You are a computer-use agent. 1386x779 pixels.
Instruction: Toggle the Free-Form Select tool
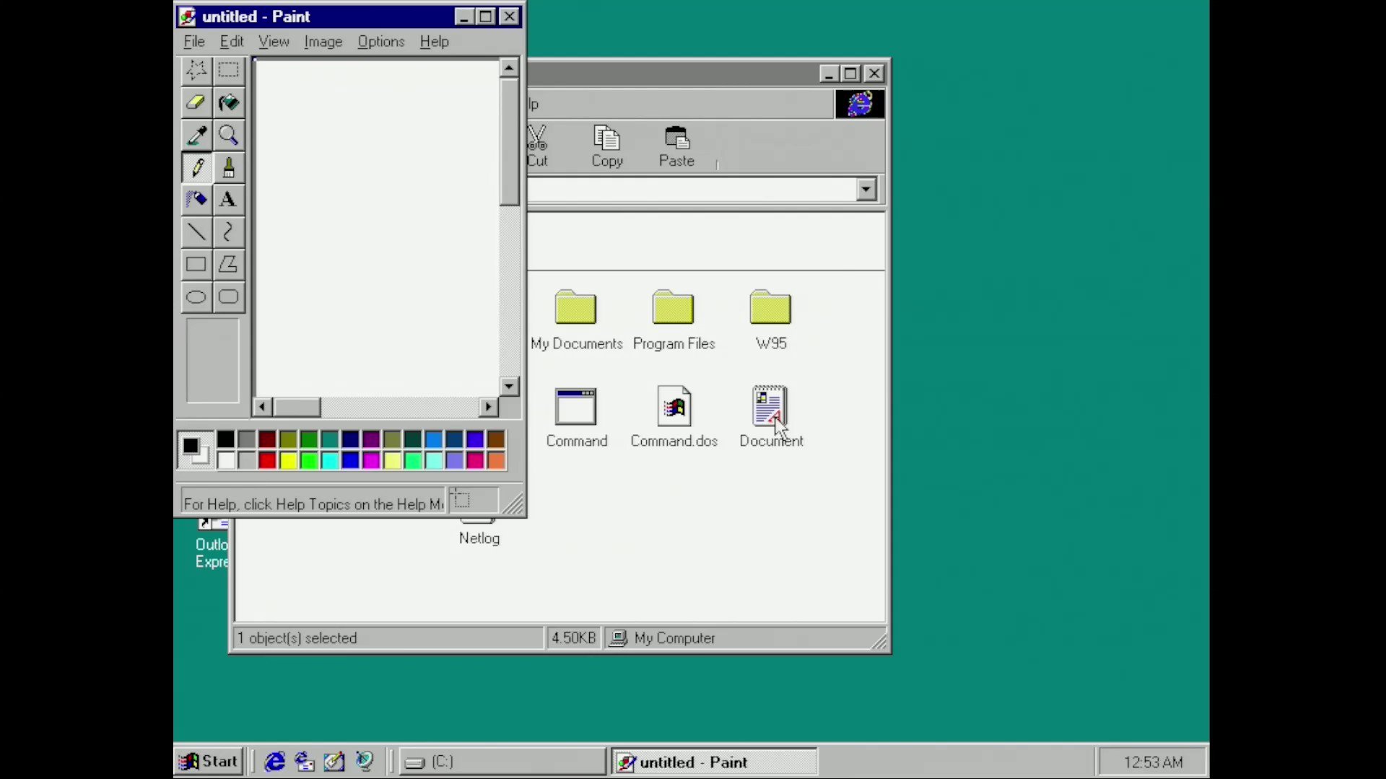click(196, 70)
